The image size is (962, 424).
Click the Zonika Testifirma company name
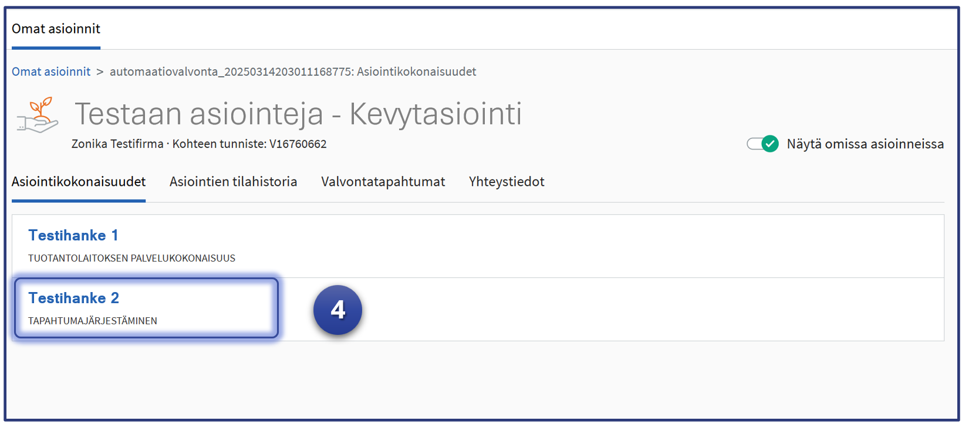[117, 144]
